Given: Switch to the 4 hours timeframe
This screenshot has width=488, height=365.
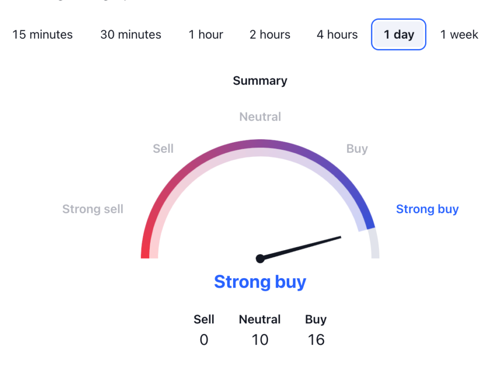Looking at the screenshot, I should tap(337, 35).
